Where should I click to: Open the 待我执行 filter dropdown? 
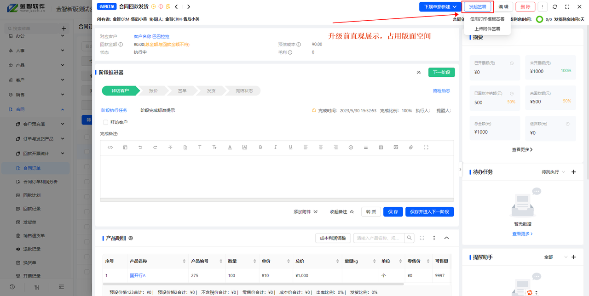tap(554, 172)
